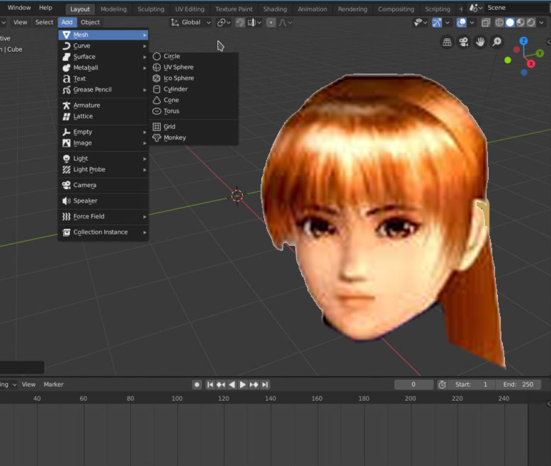Viewport: 551px width, 466px height.
Task: Click the Z axis on navigation gizmo
Action: click(x=523, y=41)
